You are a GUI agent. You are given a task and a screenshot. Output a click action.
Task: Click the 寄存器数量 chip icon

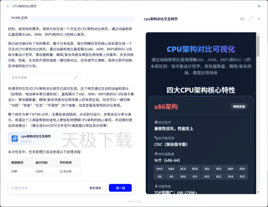tap(156, 154)
